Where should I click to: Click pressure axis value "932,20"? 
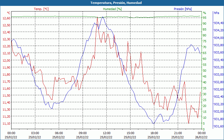click(x=219, y=104)
